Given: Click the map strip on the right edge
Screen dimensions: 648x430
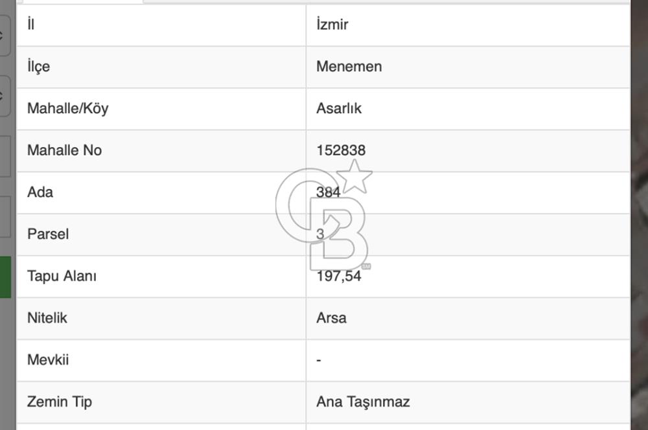Looking at the screenshot, I should tap(640, 215).
